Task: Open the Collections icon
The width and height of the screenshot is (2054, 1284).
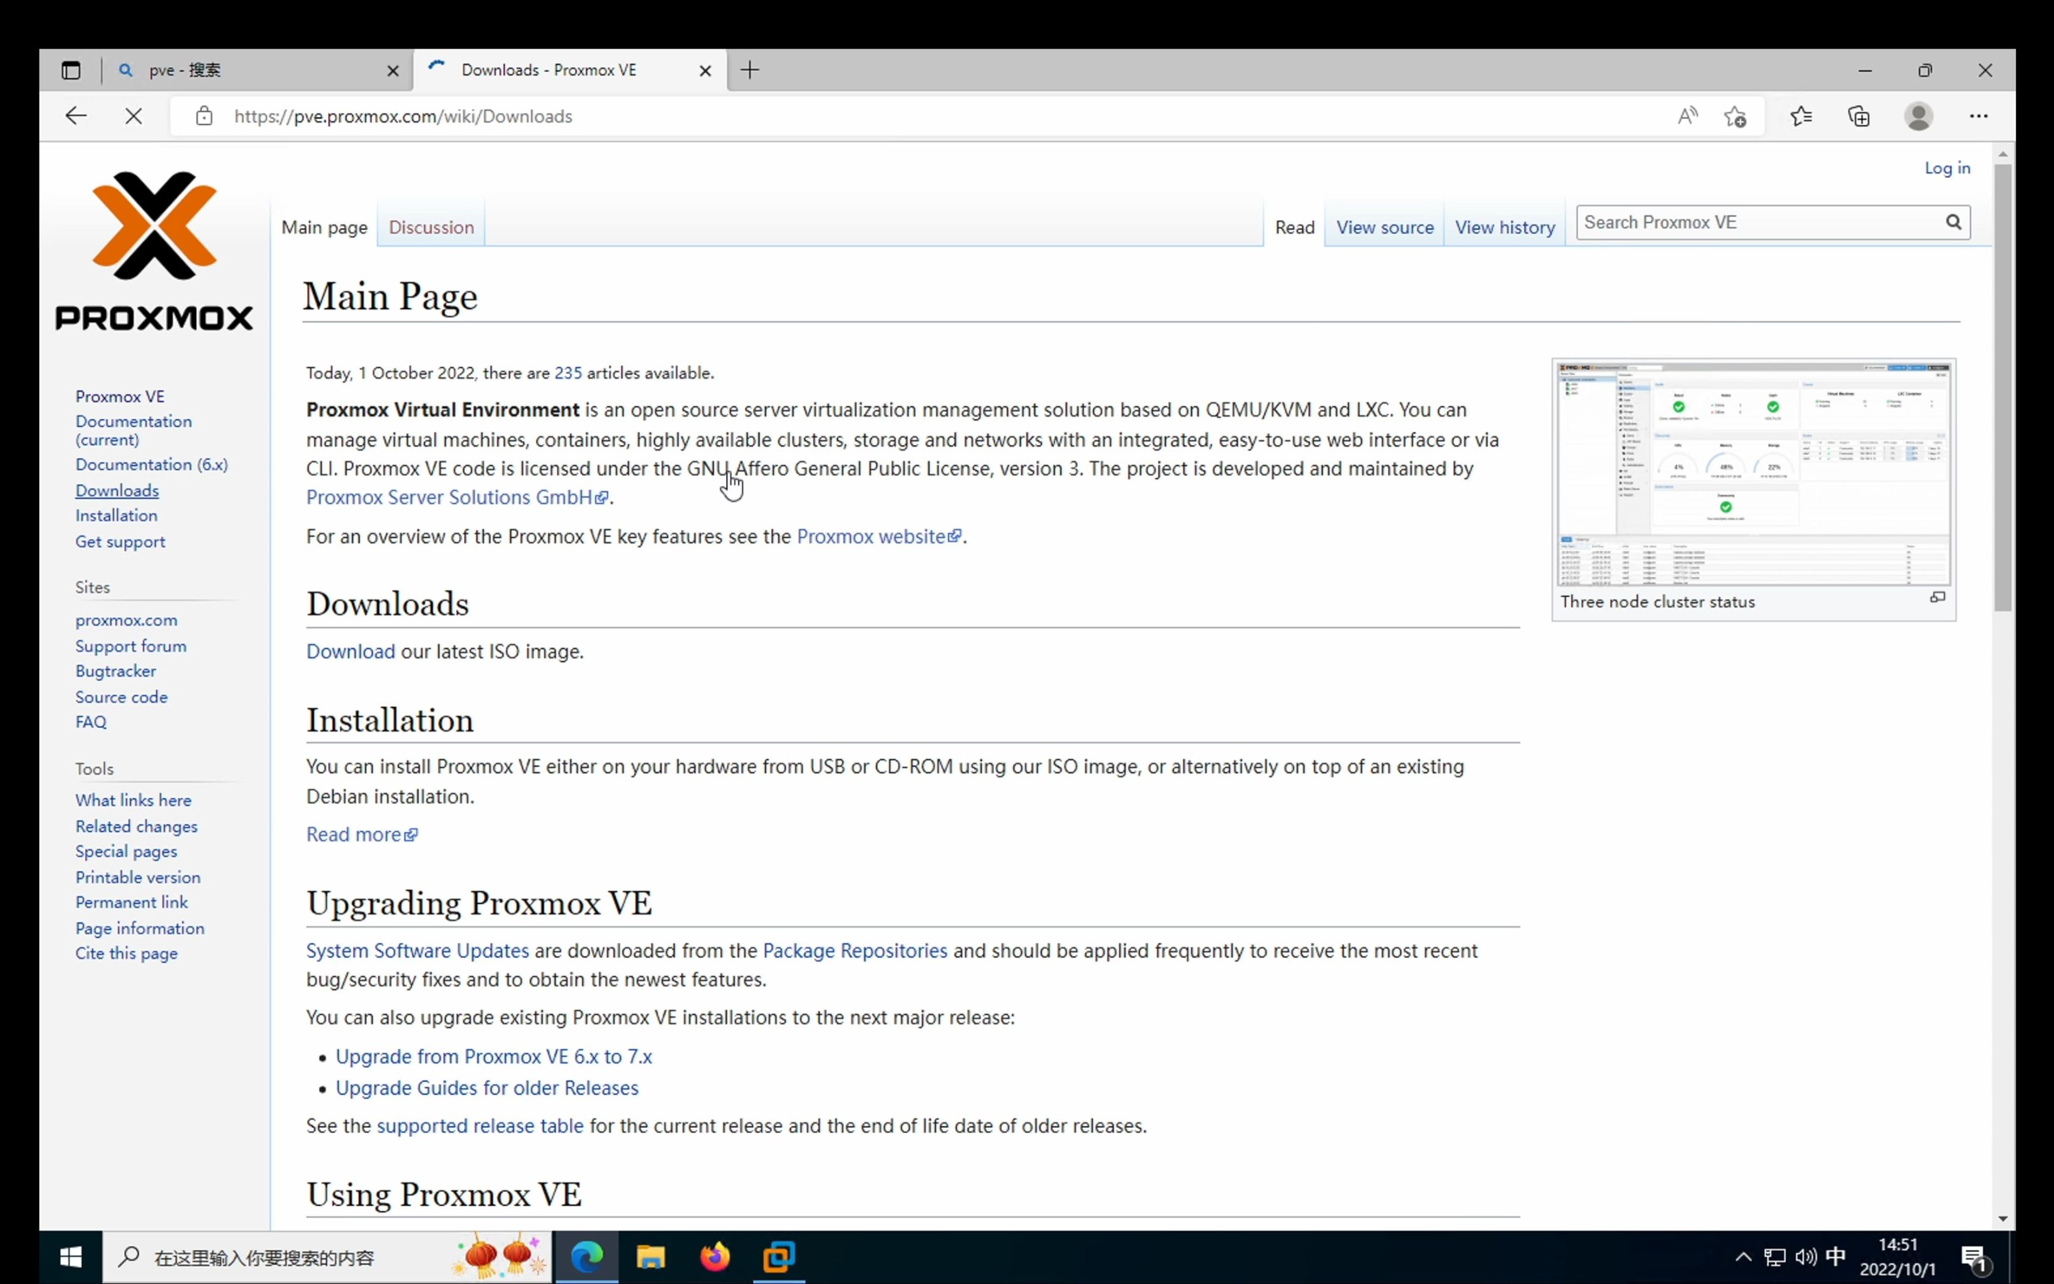Action: click(x=1859, y=117)
